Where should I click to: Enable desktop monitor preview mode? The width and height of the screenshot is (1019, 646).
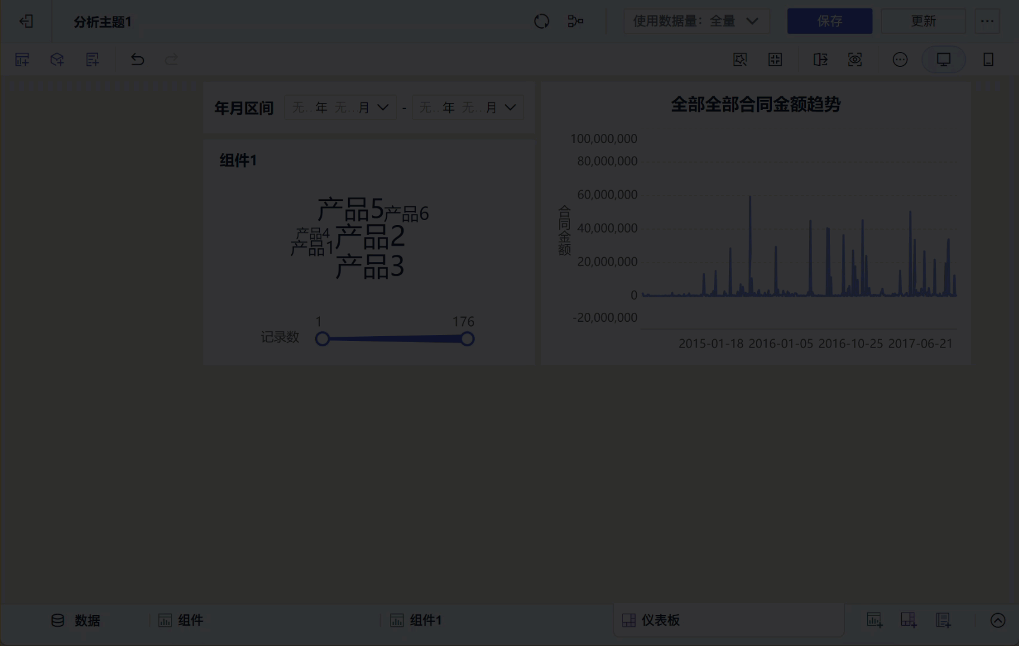point(943,60)
